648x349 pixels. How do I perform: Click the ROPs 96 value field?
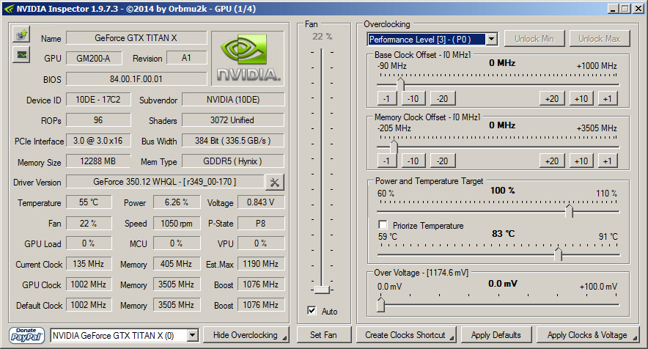pos(98,120)
